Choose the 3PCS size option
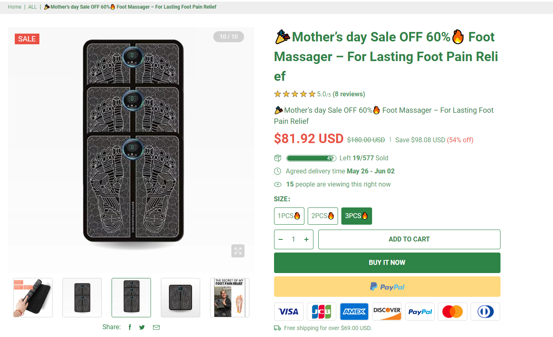 356,216
